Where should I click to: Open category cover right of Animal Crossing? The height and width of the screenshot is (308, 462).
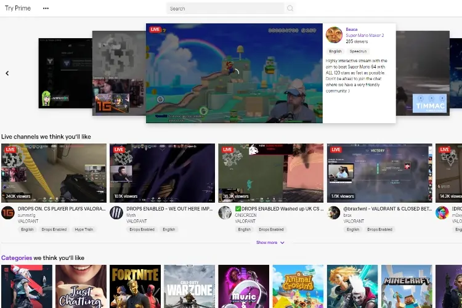pos(352,286)
